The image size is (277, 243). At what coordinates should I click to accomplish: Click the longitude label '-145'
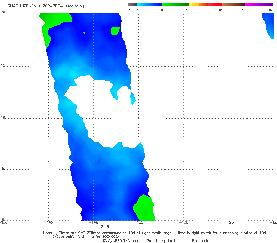tap(48, 222)
